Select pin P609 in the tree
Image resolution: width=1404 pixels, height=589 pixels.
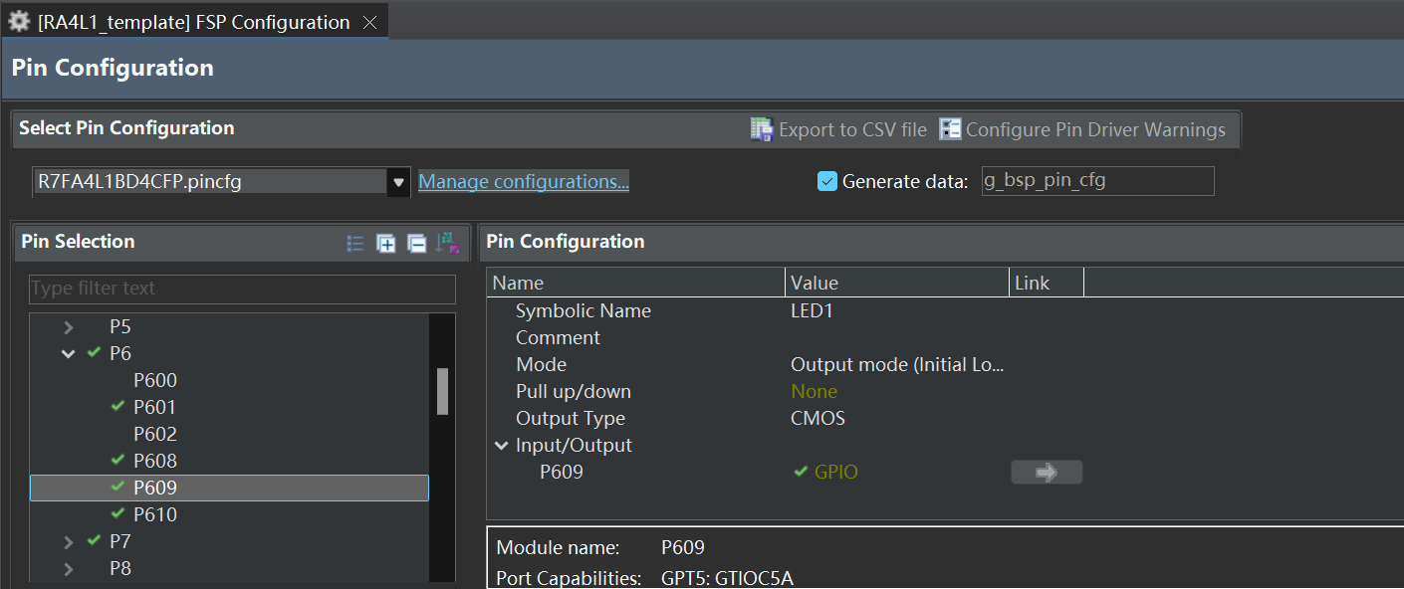(230, 488)
